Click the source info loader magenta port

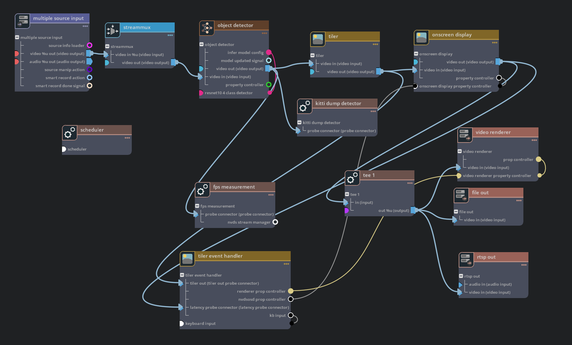(90, 45)
